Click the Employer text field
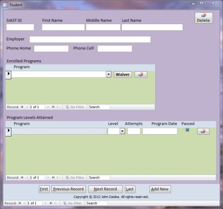Image resolution: width=223 pixels, height=209 pixels. pyautogui.click(x=90, y=39)
